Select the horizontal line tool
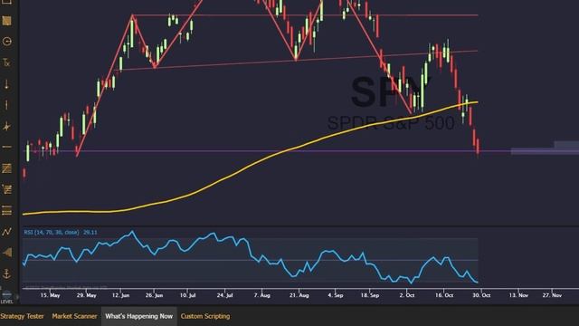Screen dimensions: 579x326 [6, 147]
